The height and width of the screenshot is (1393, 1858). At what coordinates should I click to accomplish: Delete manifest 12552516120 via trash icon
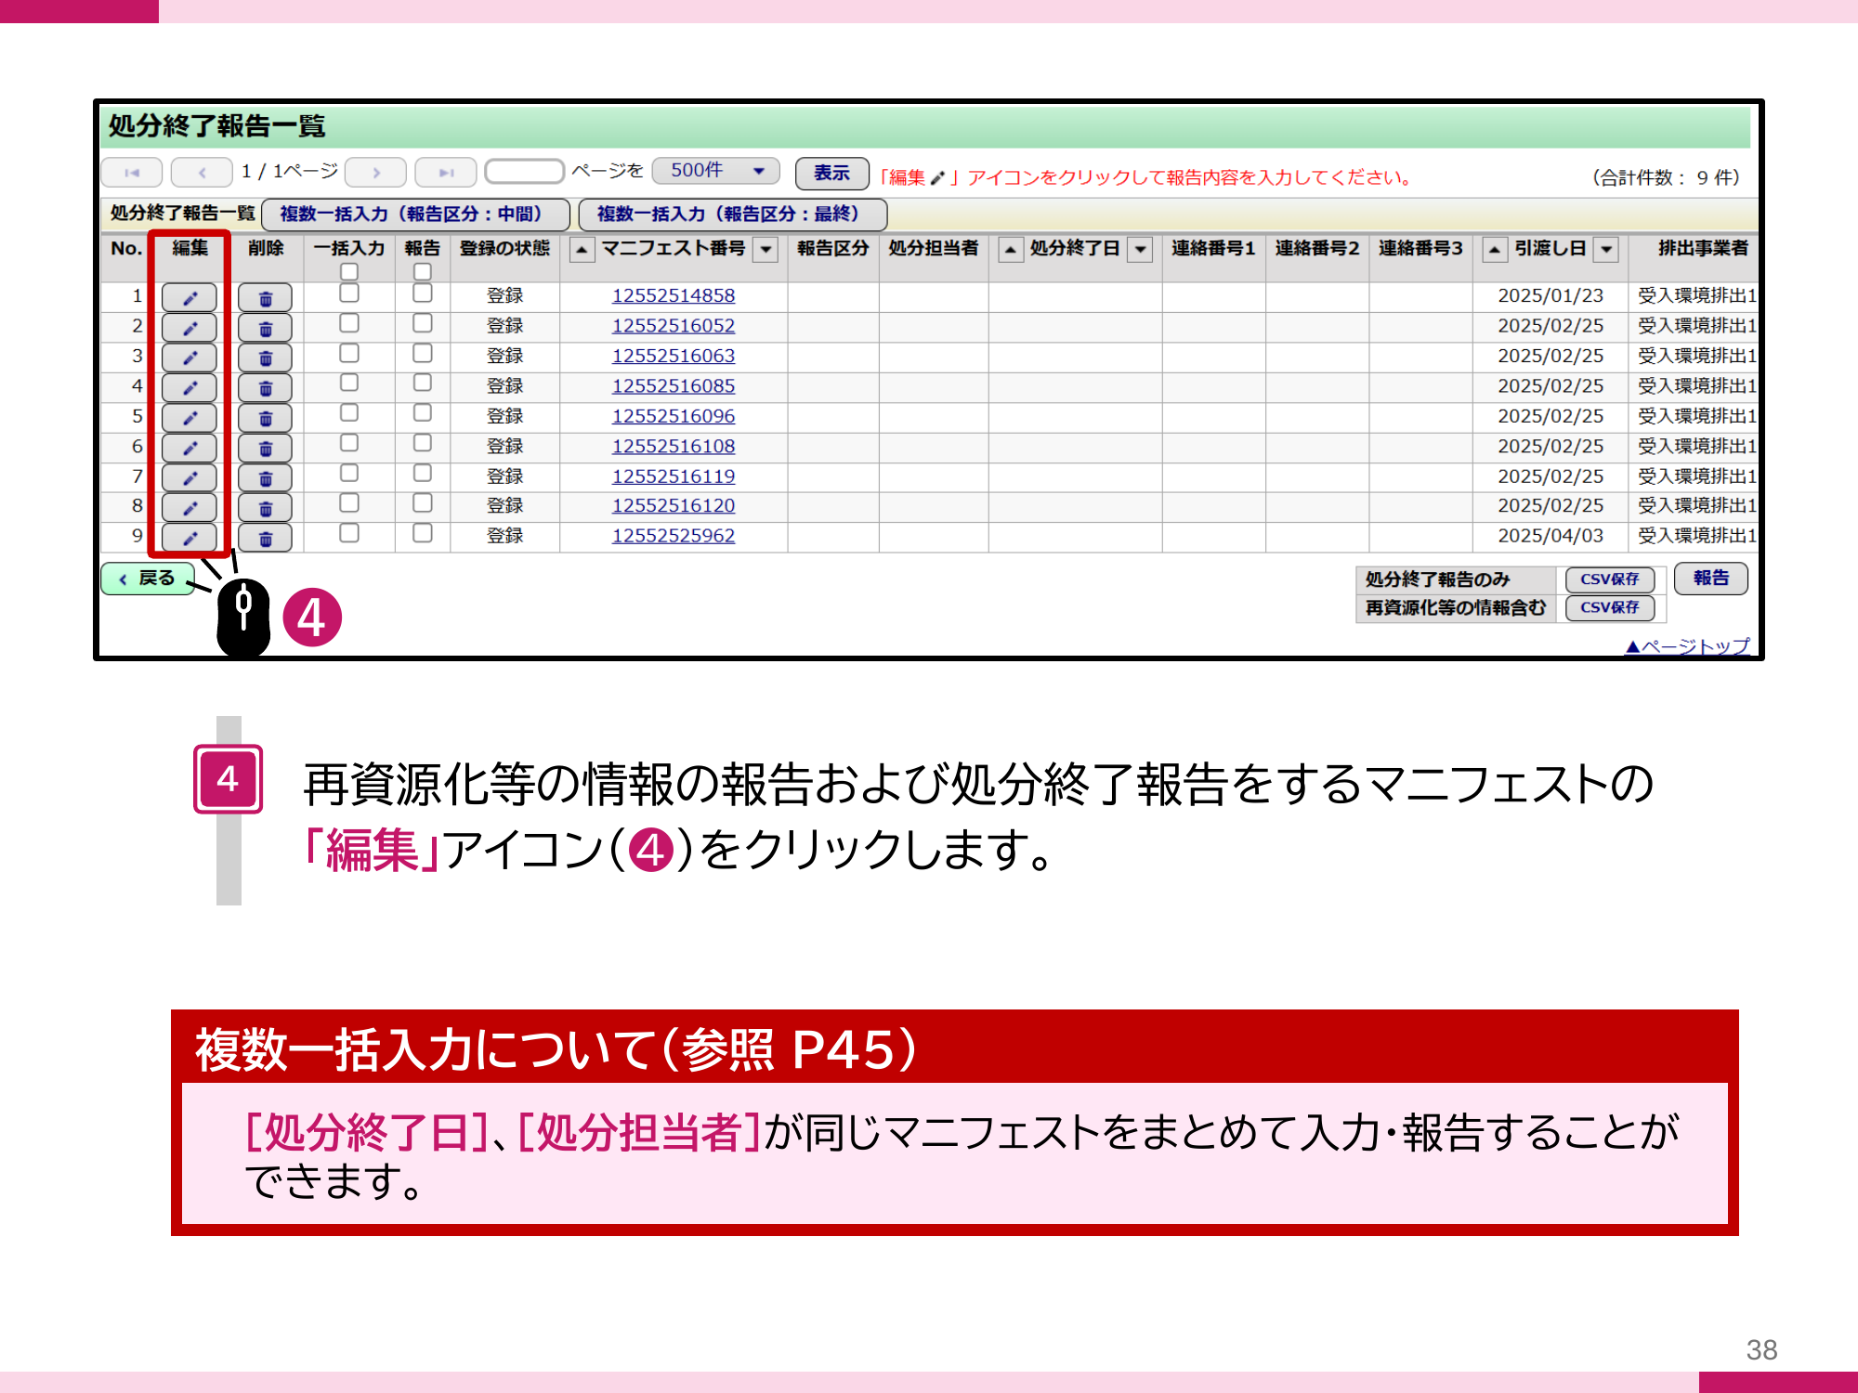tap(265, 508)
